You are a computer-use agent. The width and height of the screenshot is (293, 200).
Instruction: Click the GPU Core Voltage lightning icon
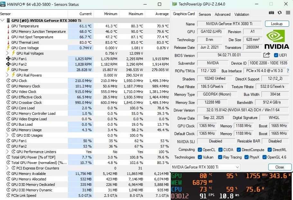tap(8, 48)
